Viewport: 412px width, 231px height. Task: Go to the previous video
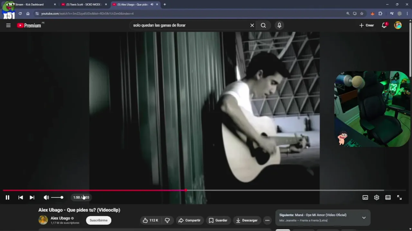[21, 198]
